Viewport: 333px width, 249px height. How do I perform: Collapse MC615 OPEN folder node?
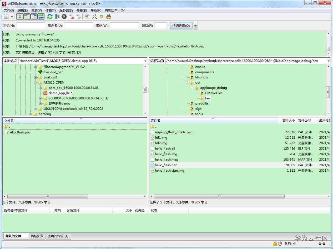click(x=36, y=83)
